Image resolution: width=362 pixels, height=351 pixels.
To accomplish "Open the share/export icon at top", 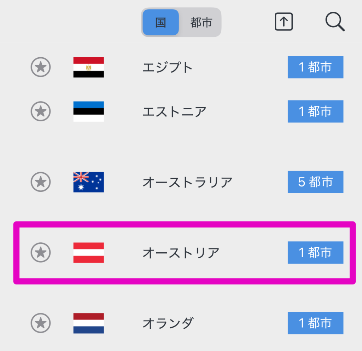I will [x=283, y=22].
